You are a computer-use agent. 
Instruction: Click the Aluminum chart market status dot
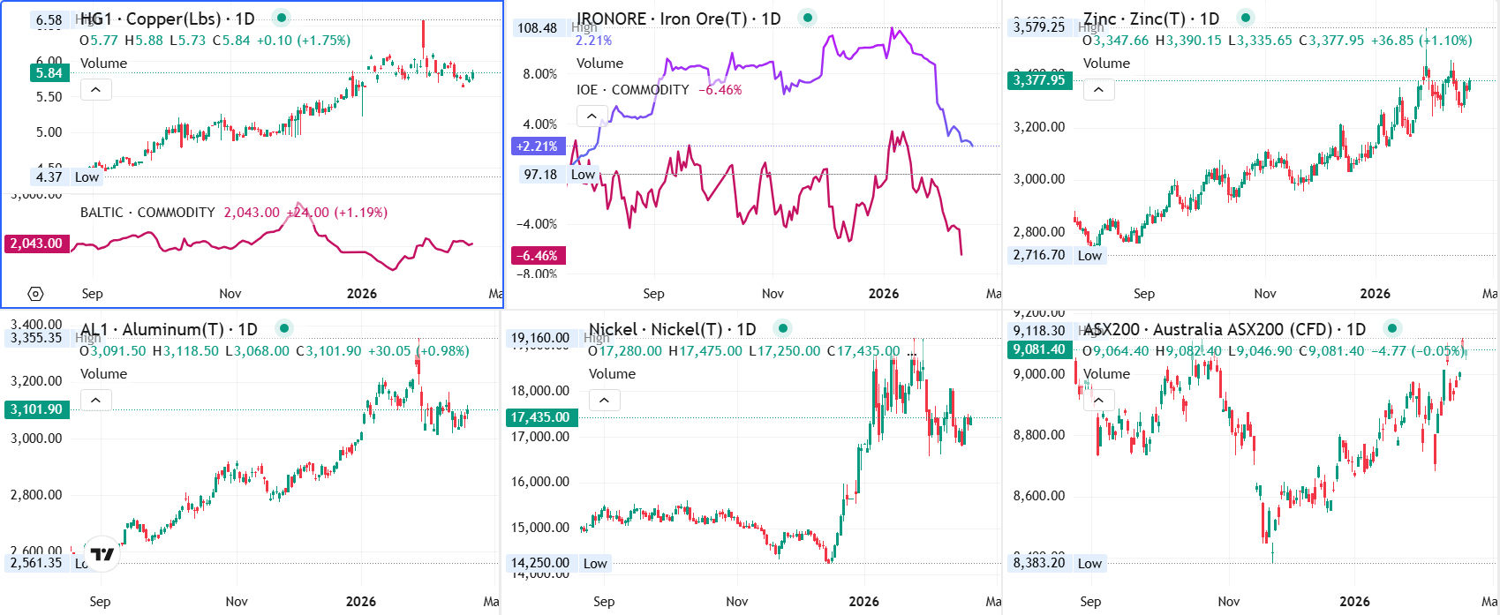[x=283, y=328]
